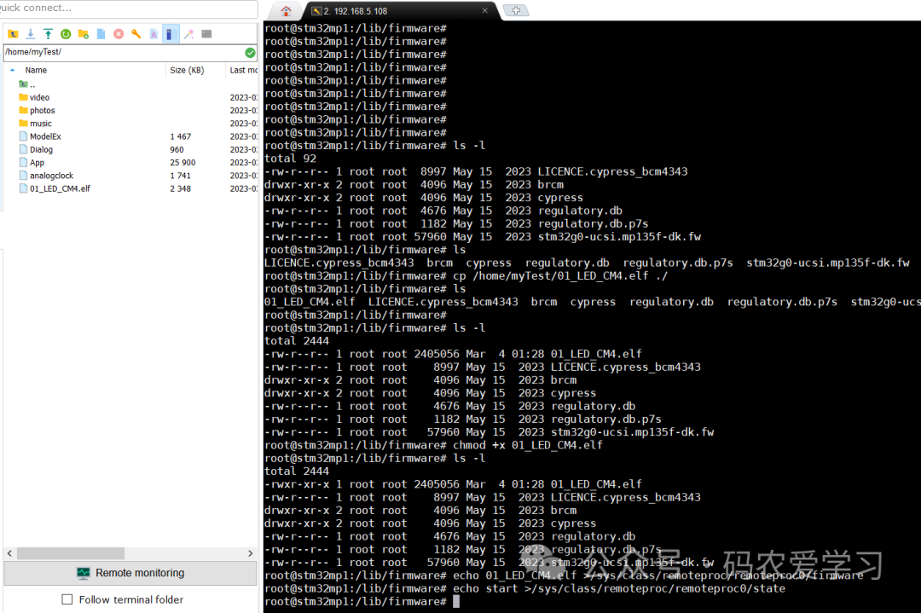Click the 2 348 size value
The height and width of the screenshot is (613, 921).
tap(180, 188)
